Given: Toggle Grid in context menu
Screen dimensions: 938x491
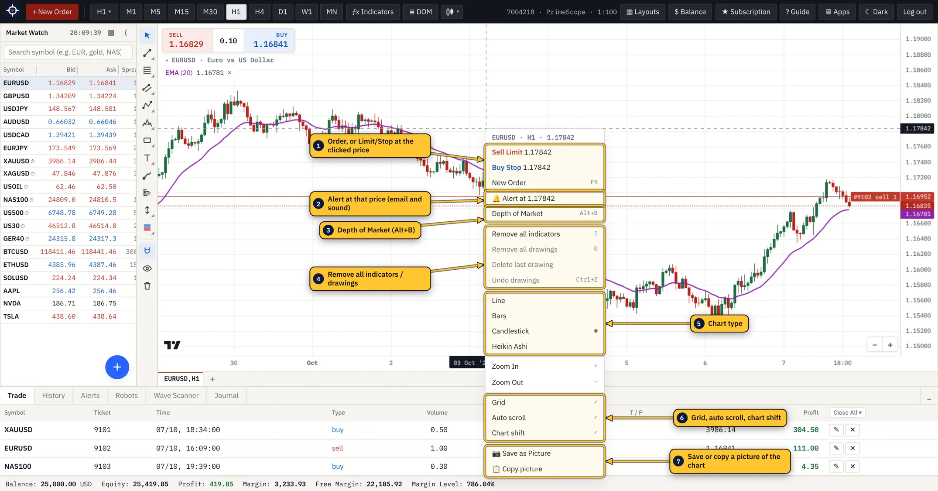Looking at the screenshot, I should point(544,402).
